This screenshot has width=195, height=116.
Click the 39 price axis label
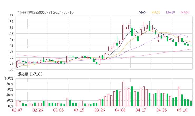point(11,51)
